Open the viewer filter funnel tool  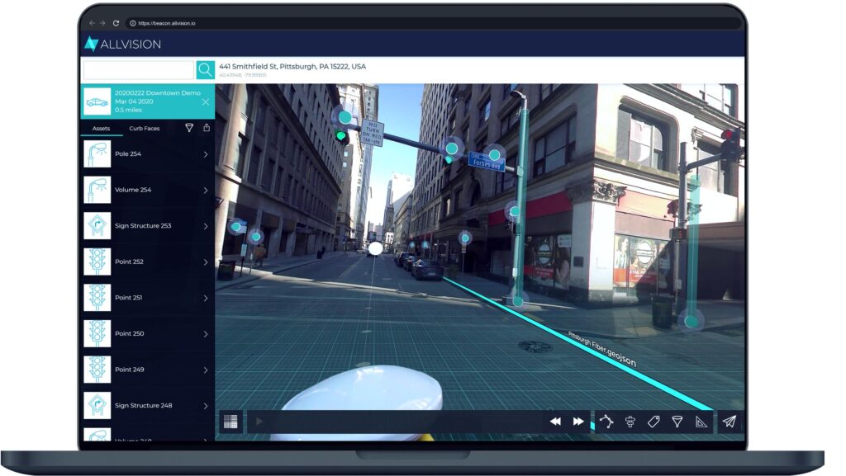[677, 422]
